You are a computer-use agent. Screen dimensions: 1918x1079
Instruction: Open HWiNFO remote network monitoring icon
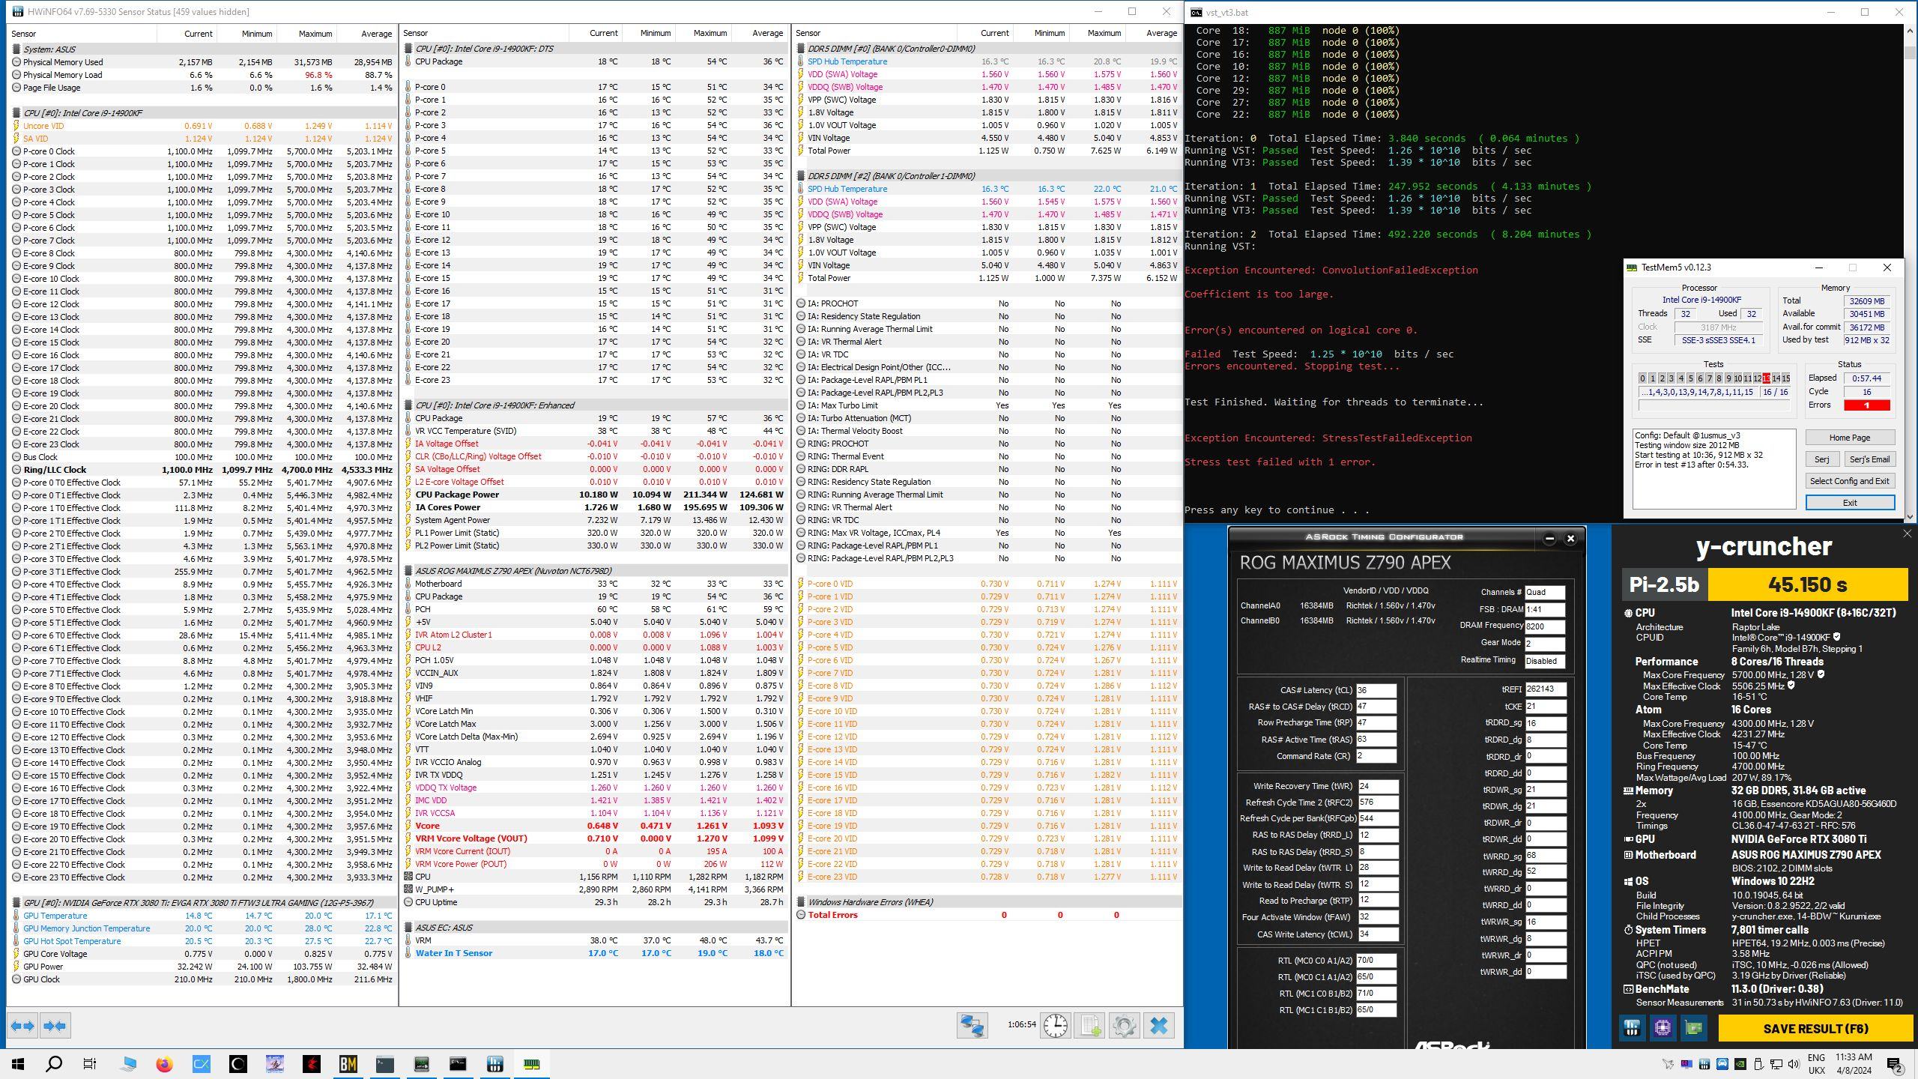tap(972, 1026)
